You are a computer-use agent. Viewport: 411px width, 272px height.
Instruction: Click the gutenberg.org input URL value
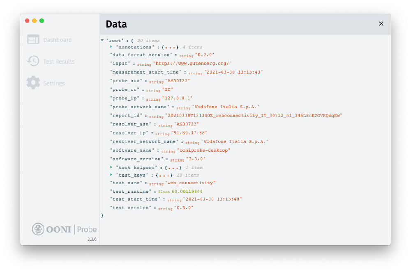tap(192, 63)
